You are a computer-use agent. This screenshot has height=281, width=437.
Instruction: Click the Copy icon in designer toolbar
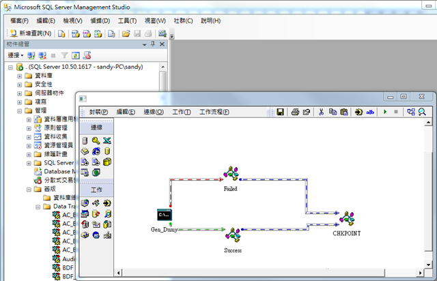[333, 112]
